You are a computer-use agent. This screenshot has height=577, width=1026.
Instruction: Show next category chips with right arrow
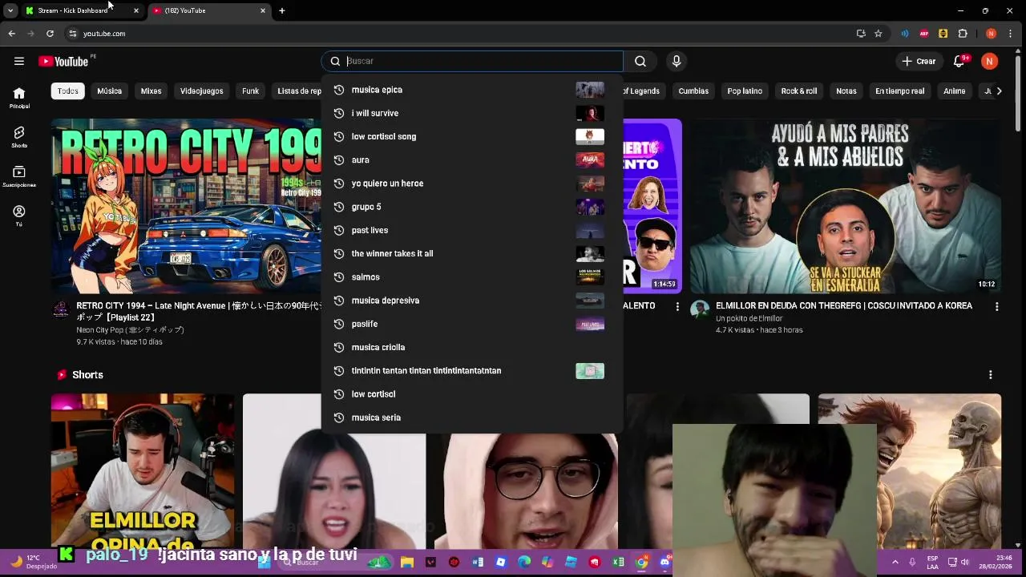999,91
